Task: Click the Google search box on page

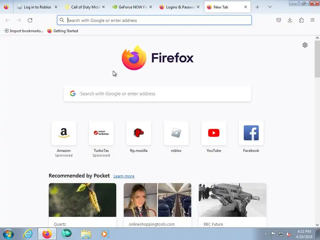Action: 157,94
